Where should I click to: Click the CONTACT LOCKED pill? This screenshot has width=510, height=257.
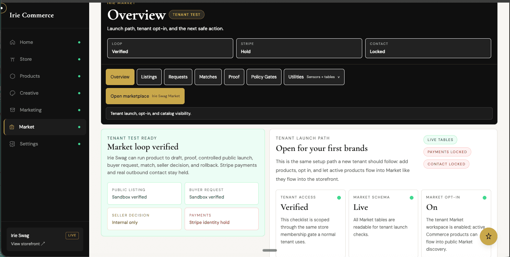446,164
